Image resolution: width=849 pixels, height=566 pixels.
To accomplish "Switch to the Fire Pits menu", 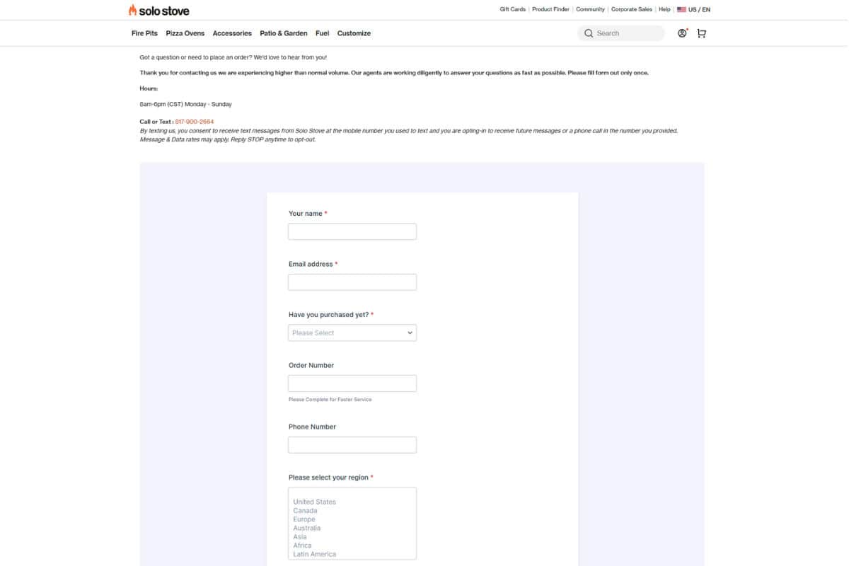I will tap(144, 33).
